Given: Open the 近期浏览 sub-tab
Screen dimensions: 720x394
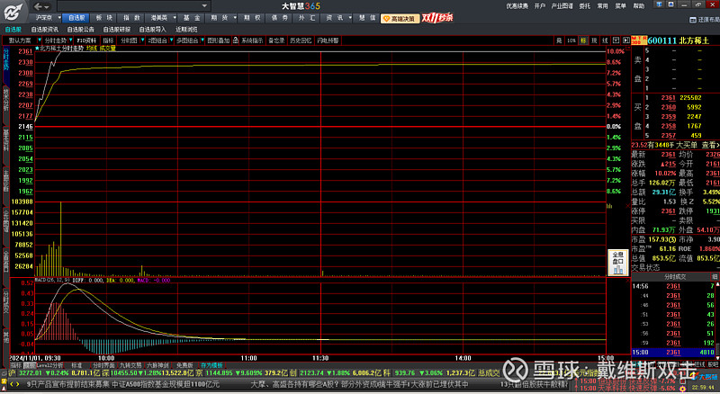Looking at the screenshot, I should click(186, 30).
